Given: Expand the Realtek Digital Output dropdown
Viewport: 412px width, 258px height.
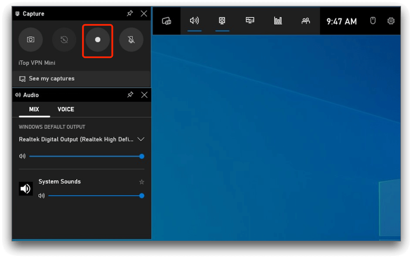Looking at the screenshot, I should [x=141, y=139].
